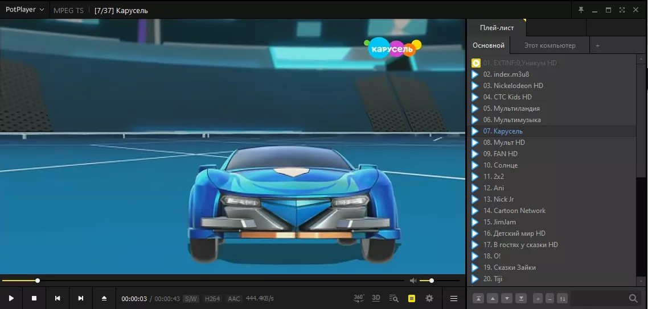Select playlist item 18. О!

pyautogui.click(x=551, y=256)
